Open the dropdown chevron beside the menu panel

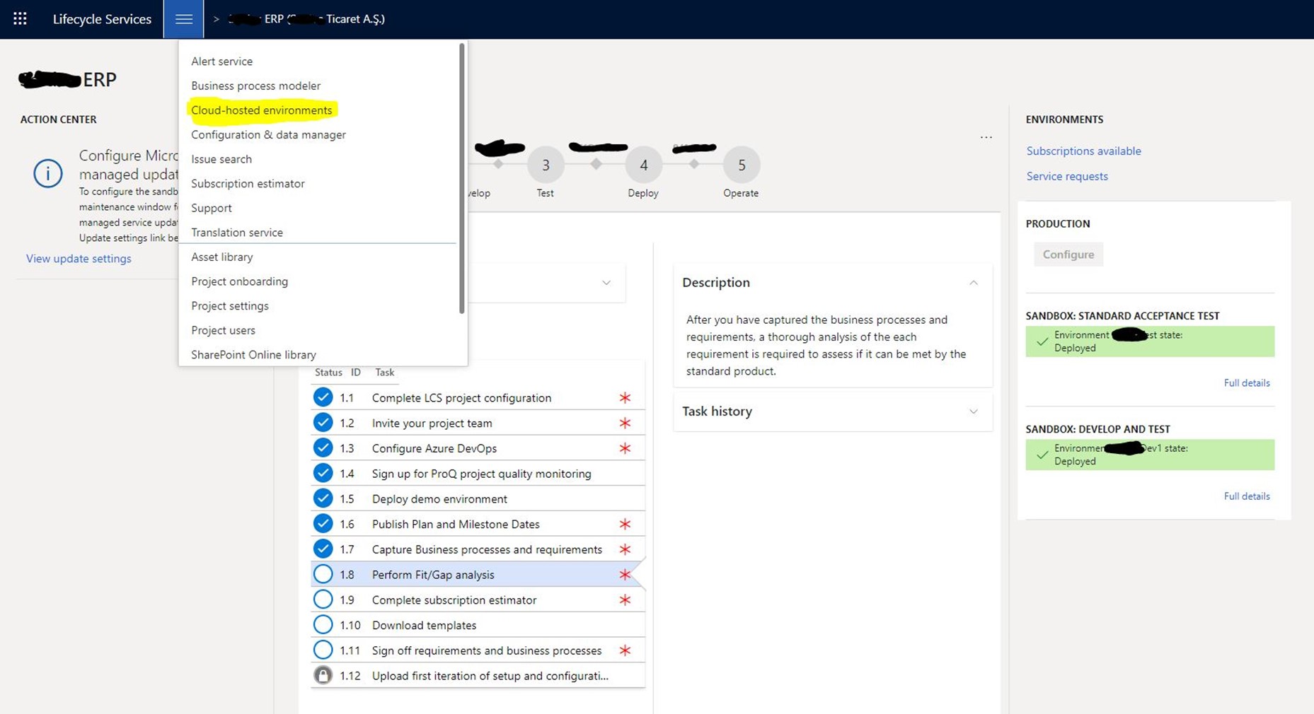606,283
